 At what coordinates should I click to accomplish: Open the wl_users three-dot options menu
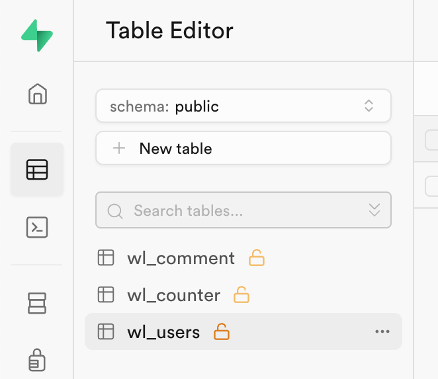click(382, 331)
